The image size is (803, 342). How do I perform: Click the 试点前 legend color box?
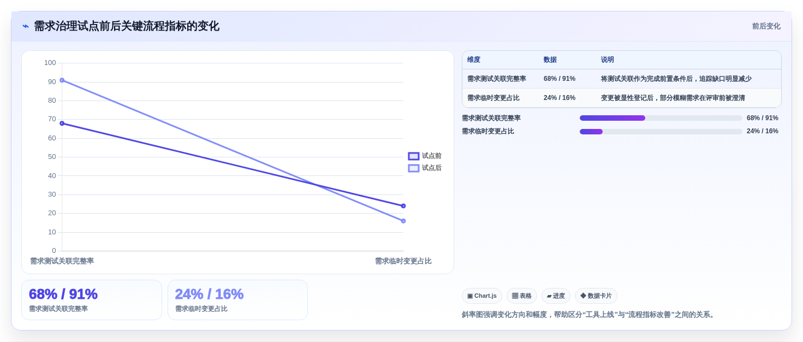[x=414, y=156]
